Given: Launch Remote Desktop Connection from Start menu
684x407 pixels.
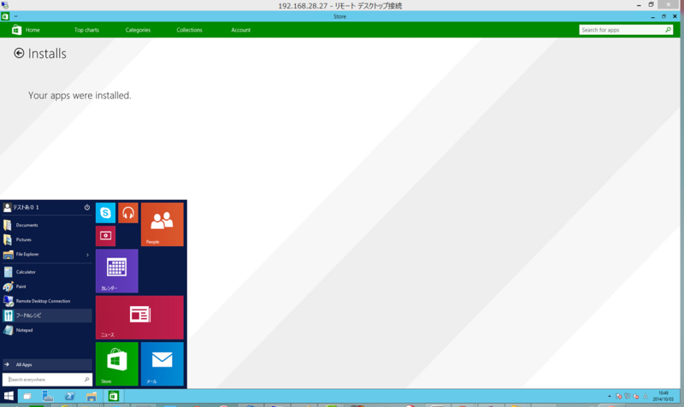Looking at the screenshot, I should coord(47,301).
